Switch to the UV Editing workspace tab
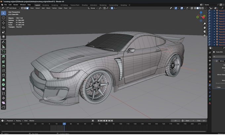 64,5
